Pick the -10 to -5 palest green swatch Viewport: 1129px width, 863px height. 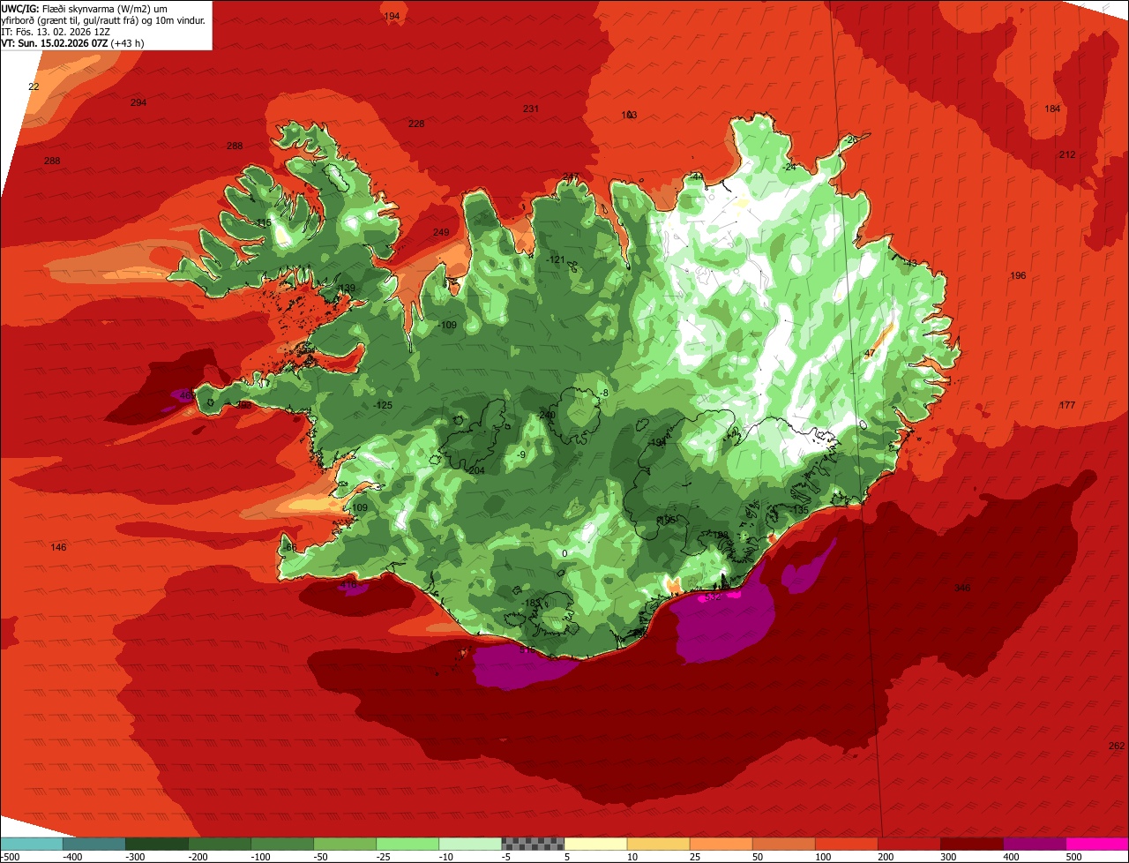(469, 844)
